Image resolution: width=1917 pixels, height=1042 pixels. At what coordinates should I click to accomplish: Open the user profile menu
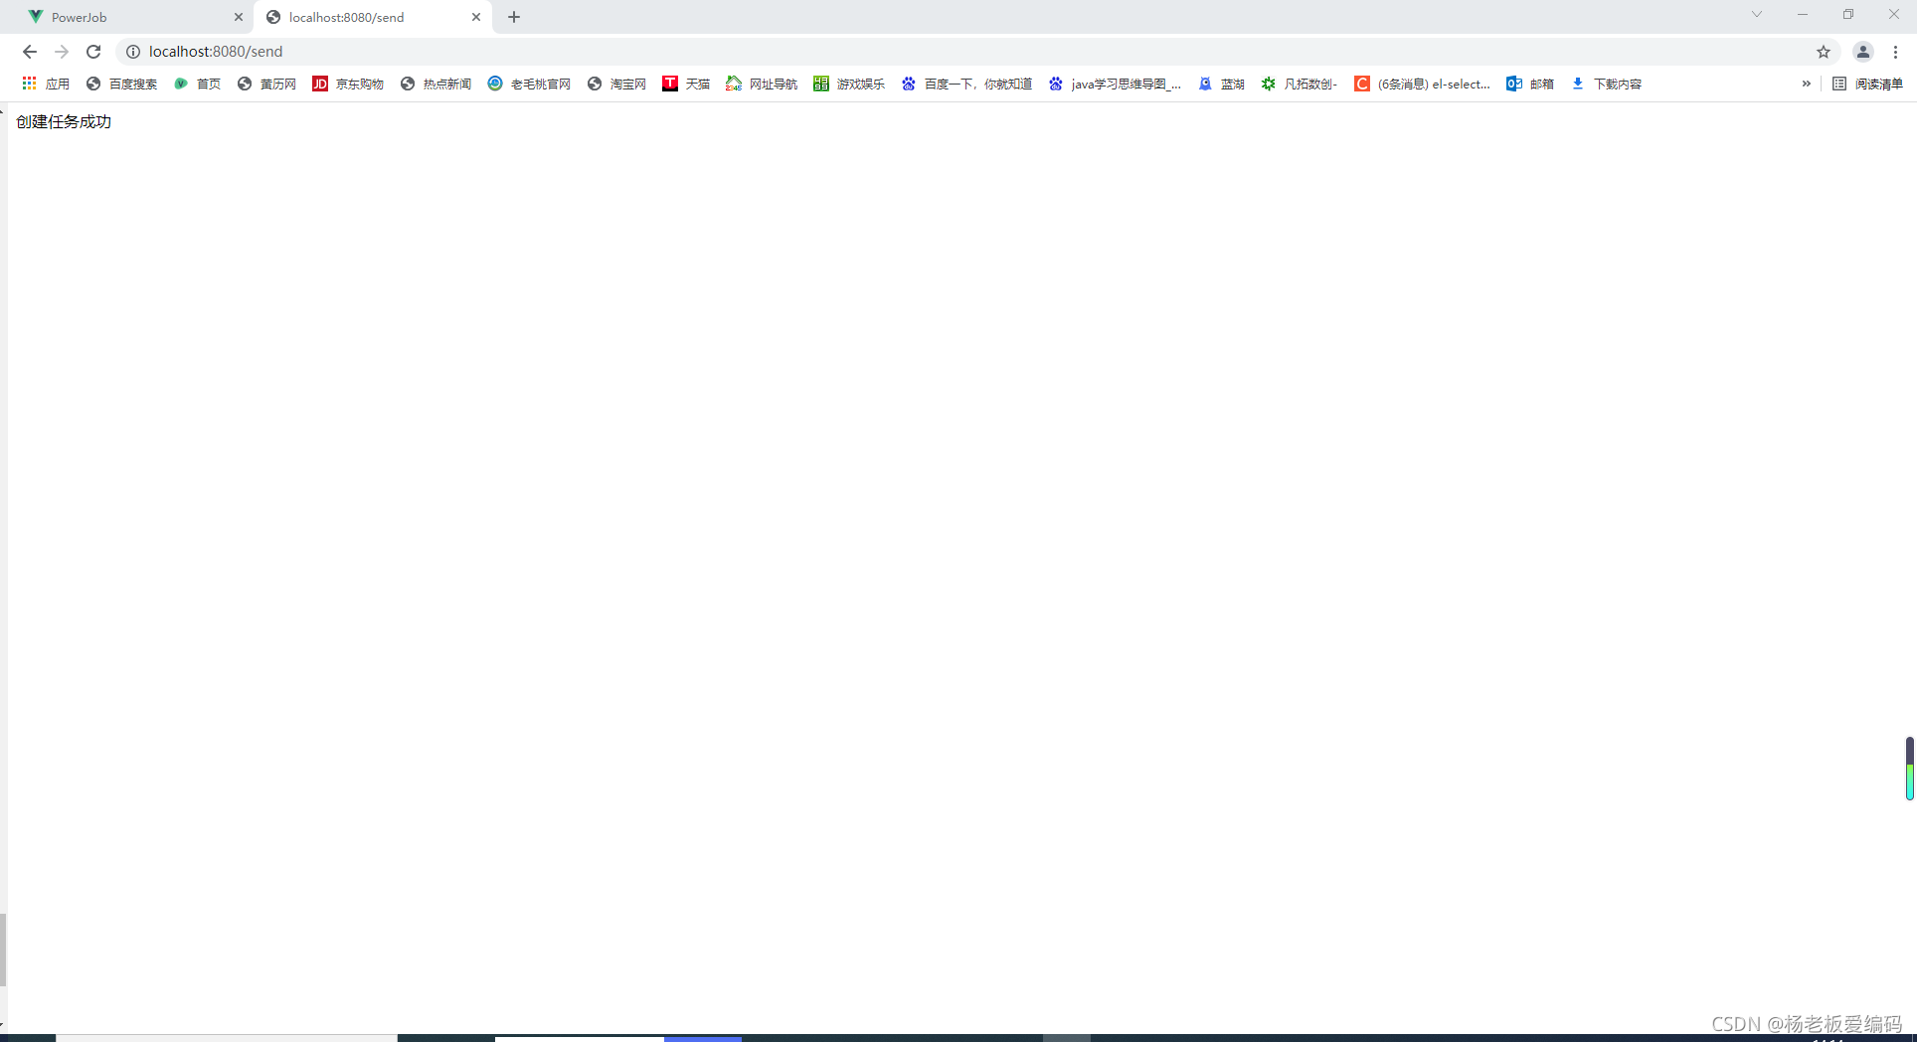click(1863, 52)
